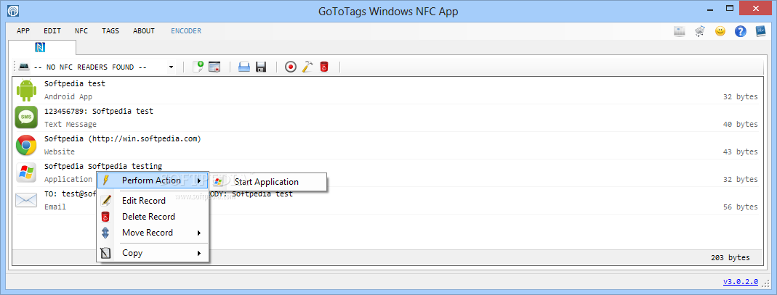Click the 'Website' type label
Image resolution: width=777 pixels, height=295 pixels.
click(60, 151)
